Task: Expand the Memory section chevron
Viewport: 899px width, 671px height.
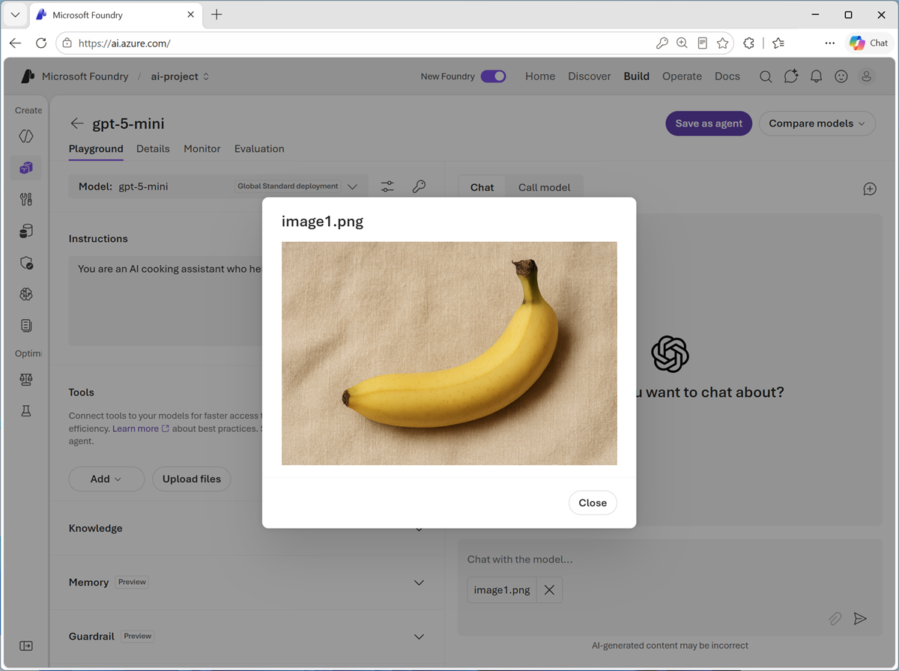Action: (419, 583)
